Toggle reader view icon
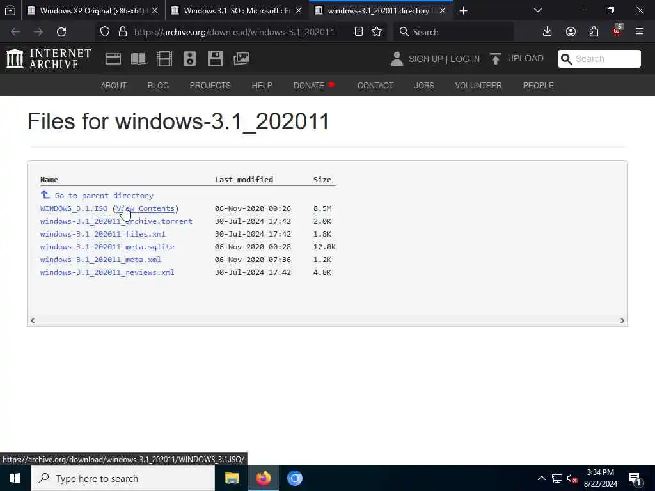The width and height of the screenshot is (655, 491). pos(358,32)
